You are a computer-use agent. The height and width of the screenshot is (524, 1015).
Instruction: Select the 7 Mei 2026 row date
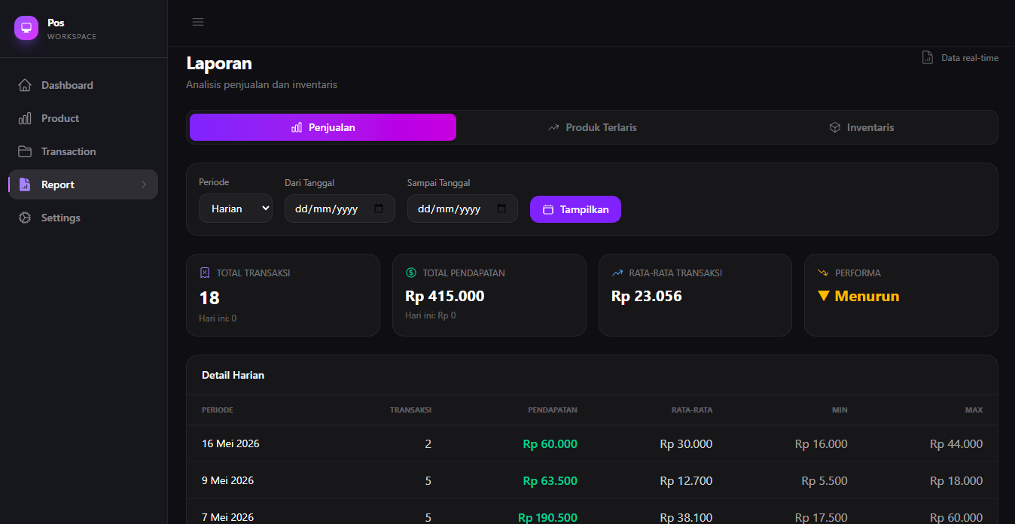227,517
